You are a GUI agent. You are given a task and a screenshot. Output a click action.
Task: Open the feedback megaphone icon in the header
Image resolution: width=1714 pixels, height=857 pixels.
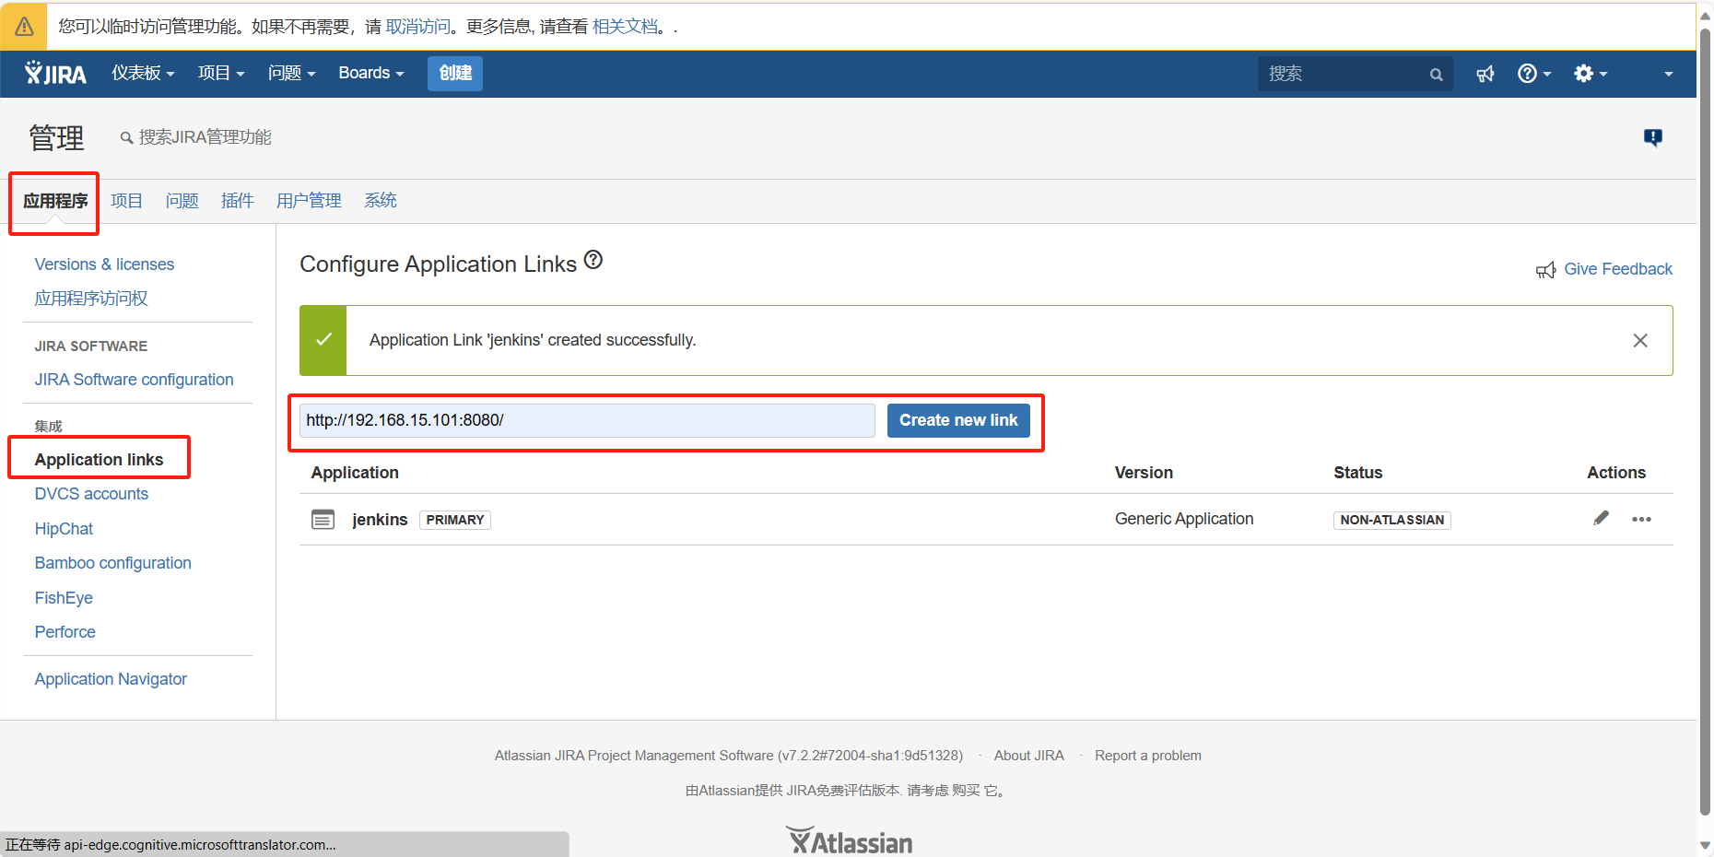coord(1485,74)
